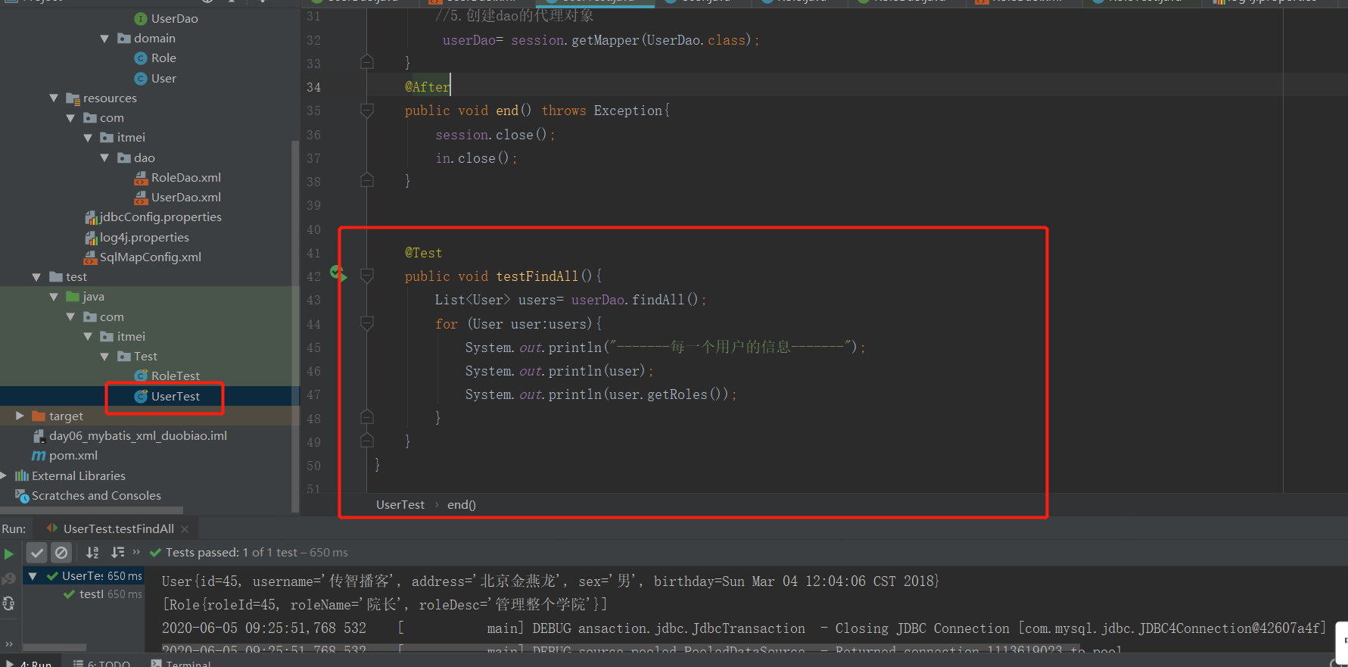Collapse the test folder
This screenshot has width=1348, height=667.
coord(36,277)
